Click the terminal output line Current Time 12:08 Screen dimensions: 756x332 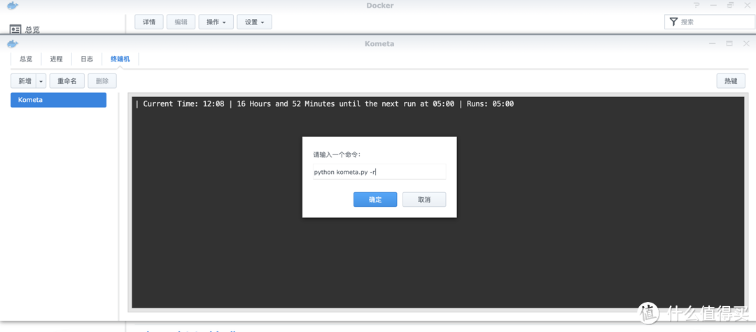pyautogui.click(x=325, y=104)
